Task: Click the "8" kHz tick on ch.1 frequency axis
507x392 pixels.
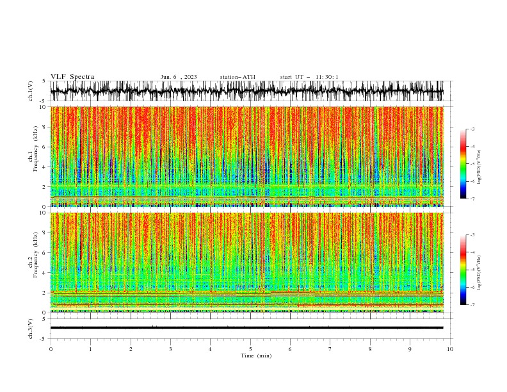Action: (45, 127)
